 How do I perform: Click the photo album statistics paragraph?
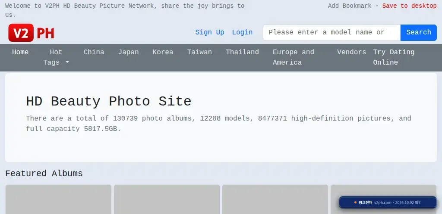(218, 124)
